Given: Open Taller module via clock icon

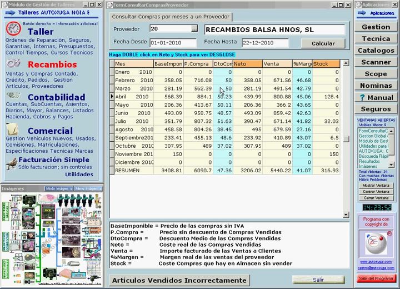Looking at the screenshot, I should click(x=13, y=28).
